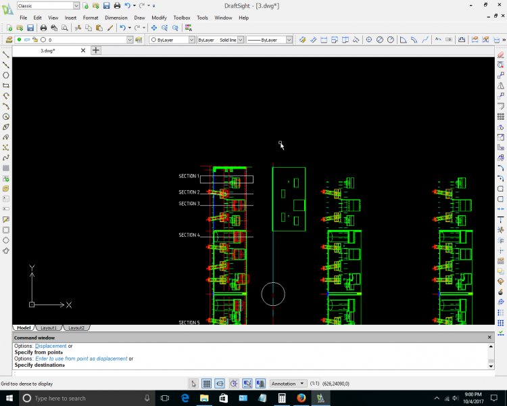507x406 pixels.
Task: Select the Polygon draw tool
Action: click(6, 75)
